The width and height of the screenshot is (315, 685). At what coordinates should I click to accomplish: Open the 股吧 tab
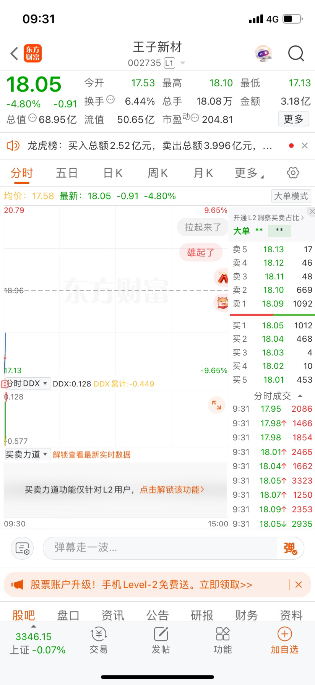(x=23, y=615)
